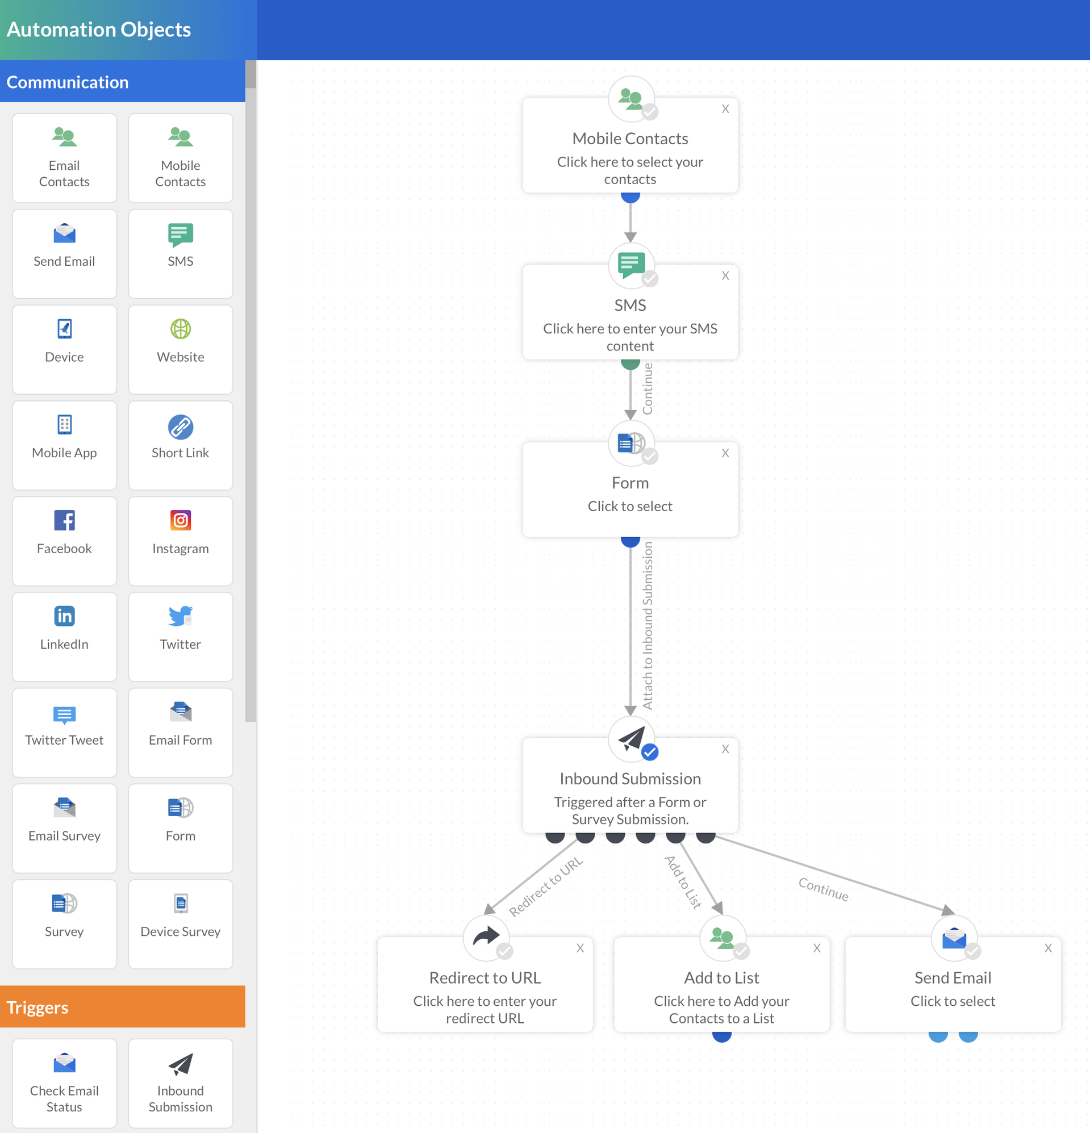Delete the Redirect to URL node
The height and width of the screenshot is (1133, 1090).
click(x=580, y=948)
